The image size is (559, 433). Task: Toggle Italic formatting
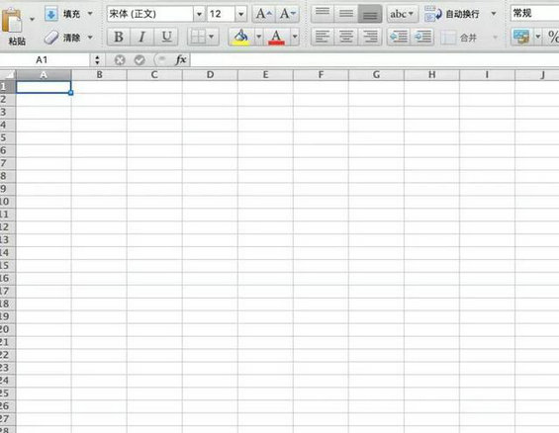(141, 37)
